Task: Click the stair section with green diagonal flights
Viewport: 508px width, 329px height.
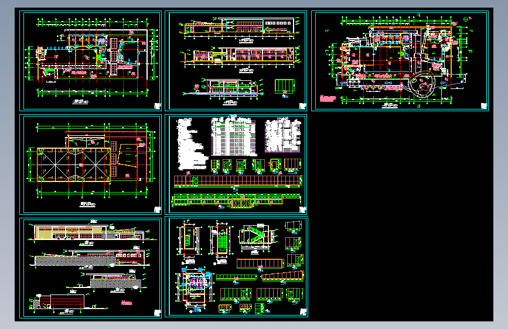Action: (257, 235)
